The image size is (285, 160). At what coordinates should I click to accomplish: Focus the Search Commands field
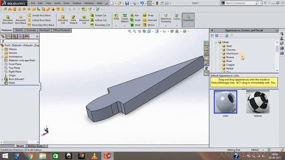coord(240,3)
